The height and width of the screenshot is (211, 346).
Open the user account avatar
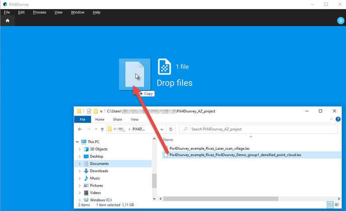click(x=339, y=21)
